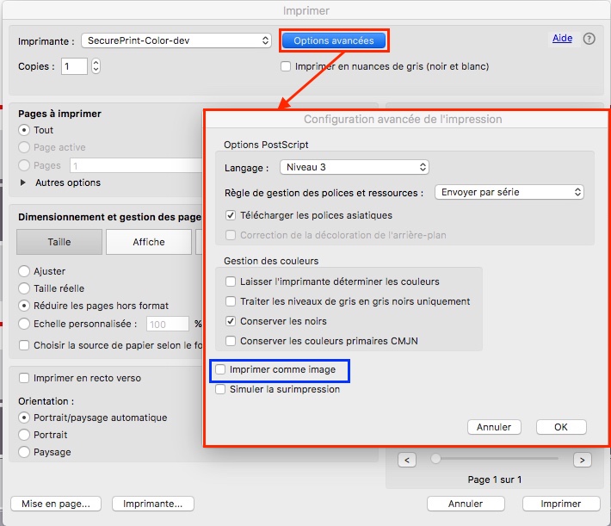
Task: Enable Imprimer comme image checkbox
Action: coord(221,369)
